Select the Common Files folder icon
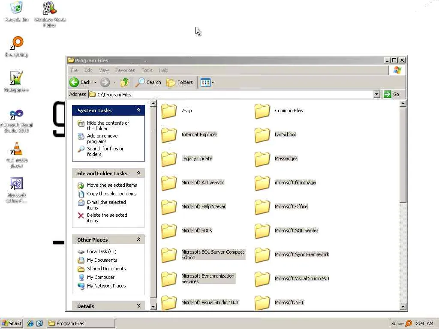Viewport: 439px width, 329px height. pyautogui.click(x=262, y=111)
